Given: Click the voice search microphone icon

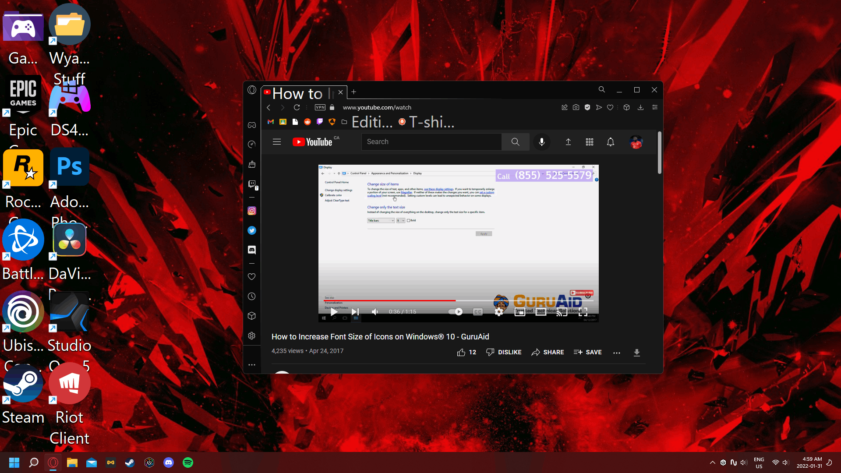Looking at the screenshot, I should [x=542, y=142].
